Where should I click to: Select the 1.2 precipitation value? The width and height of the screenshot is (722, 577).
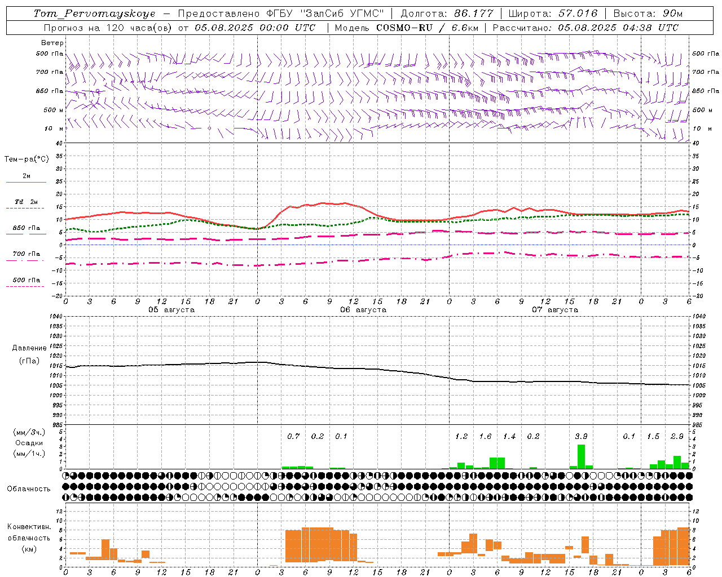pos(461,437)
